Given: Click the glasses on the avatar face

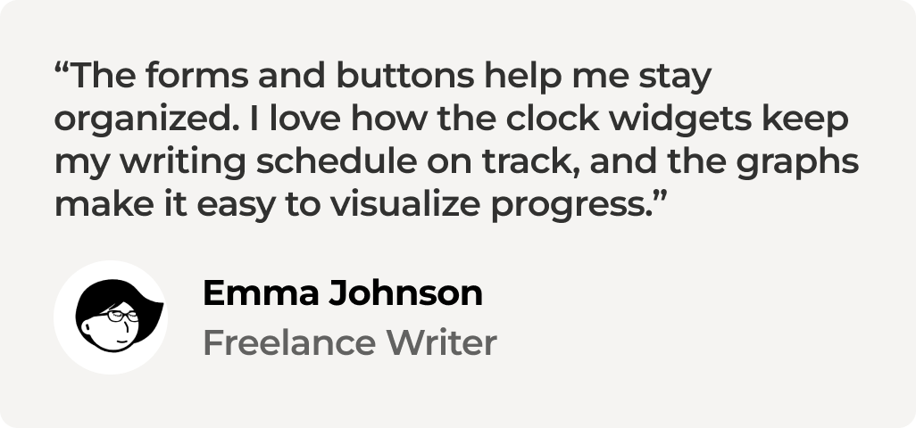Looking at the screenshot, I should pos(122,316).
